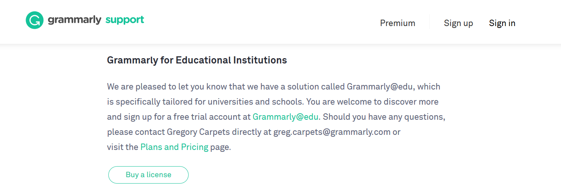This screenshot has width=561, height=190.
Task: Click the divider between Premium and Sign up
Action: click(429, 22)
